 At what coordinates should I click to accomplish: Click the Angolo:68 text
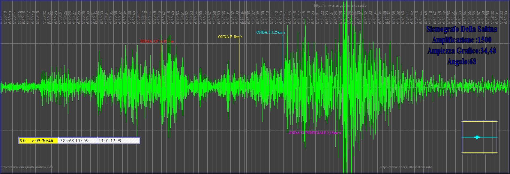(461, 62)
